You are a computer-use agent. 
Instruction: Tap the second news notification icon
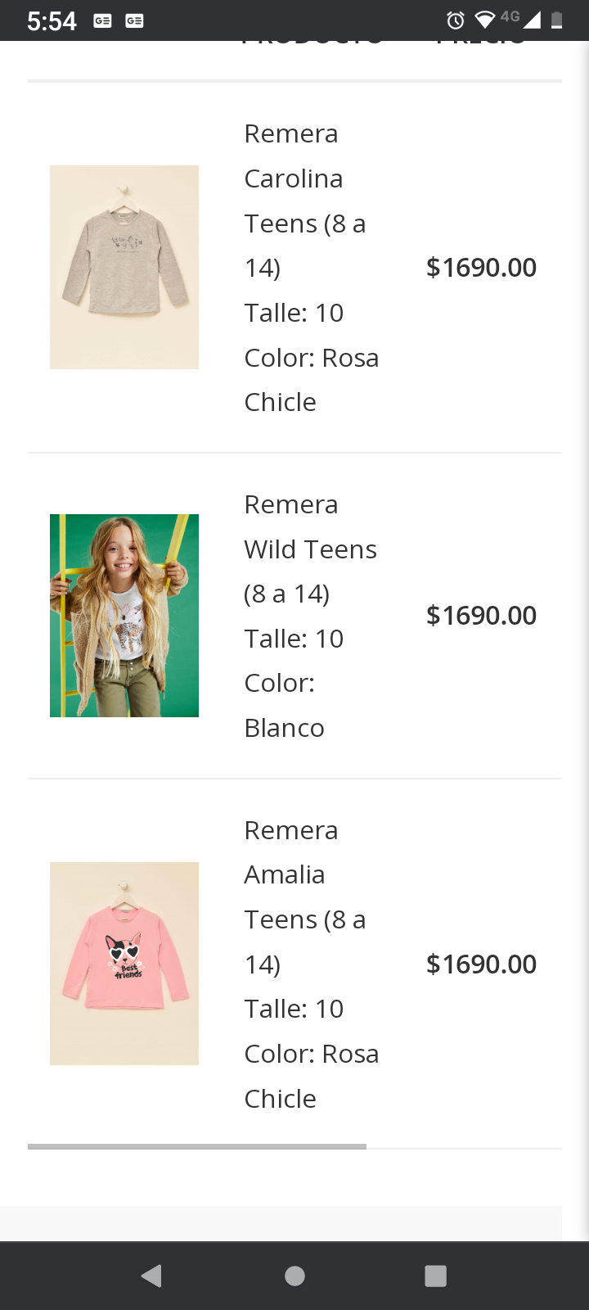coord(134,21)
